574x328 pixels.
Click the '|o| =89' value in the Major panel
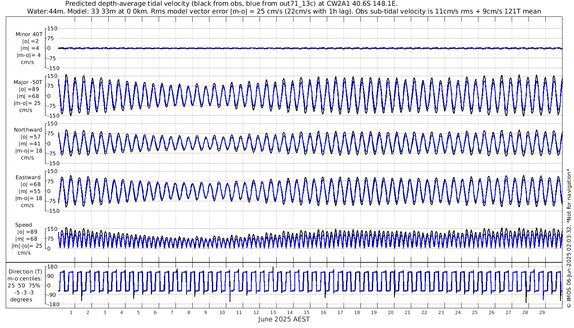28,89
